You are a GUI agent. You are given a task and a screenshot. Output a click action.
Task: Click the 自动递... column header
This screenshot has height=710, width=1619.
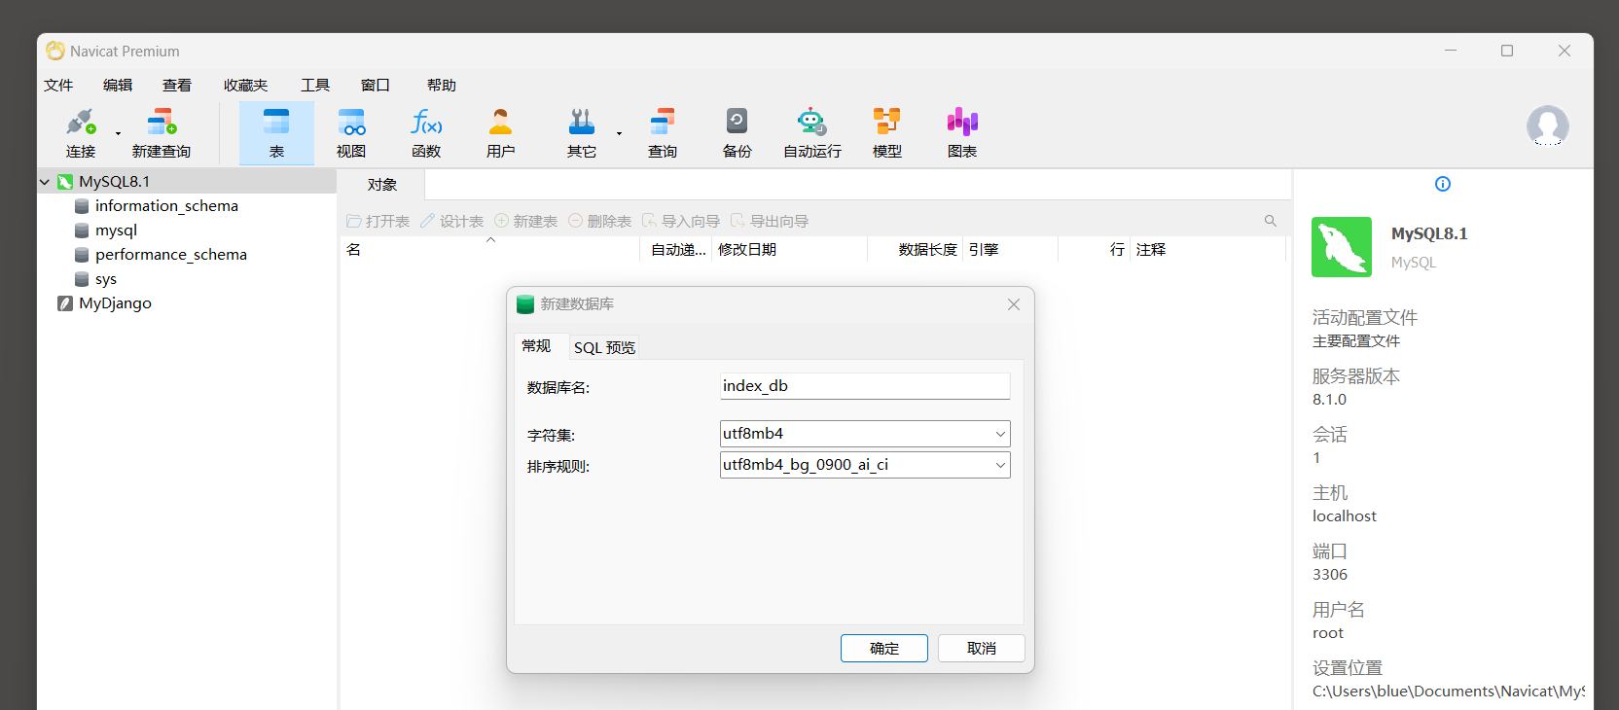click(x=676, y=250)
